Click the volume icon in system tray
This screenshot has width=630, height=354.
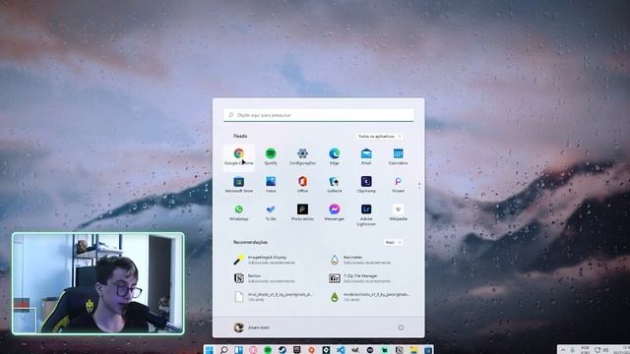[605, 350]
